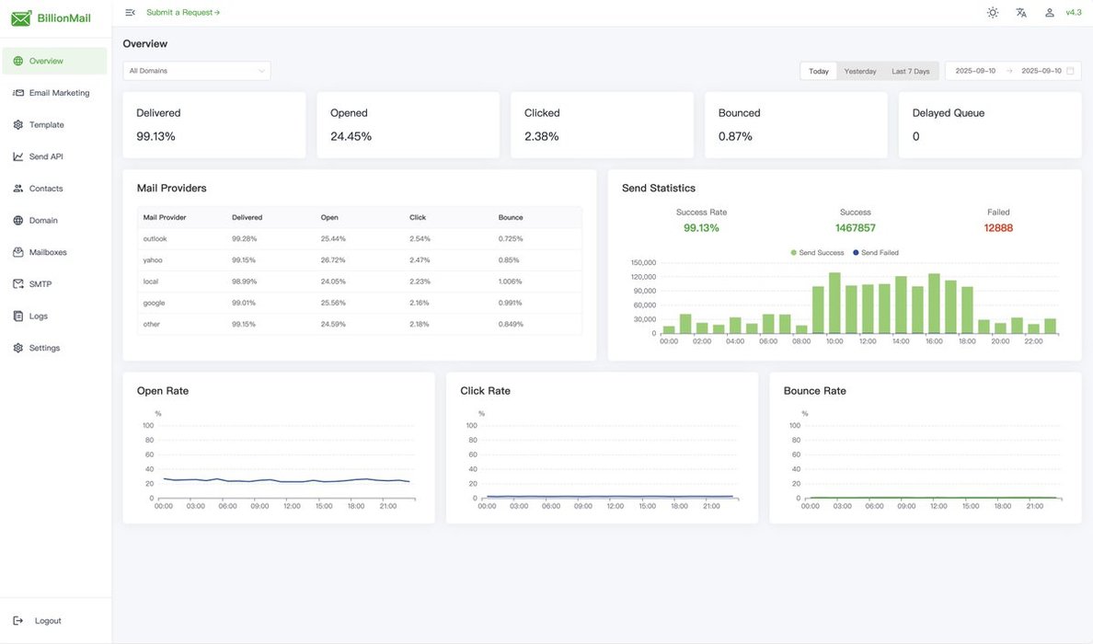Screen dimensions: 1093x644
Task: Expand the All Domains dropdown
Action: (197, 71)
